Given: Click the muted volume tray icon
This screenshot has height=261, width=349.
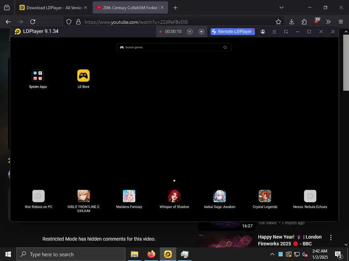Looking at the screenshot, I should point(305,254).
